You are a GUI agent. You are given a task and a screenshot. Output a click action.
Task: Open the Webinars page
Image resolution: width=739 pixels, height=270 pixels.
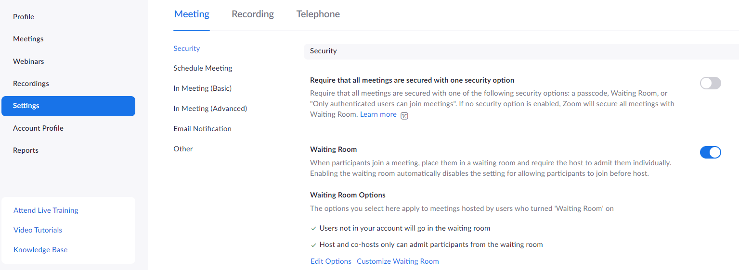tap(28, 61)
